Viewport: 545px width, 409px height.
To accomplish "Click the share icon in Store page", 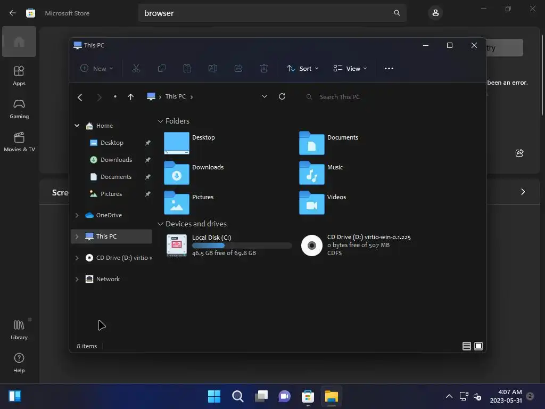I will coord(519,153).
